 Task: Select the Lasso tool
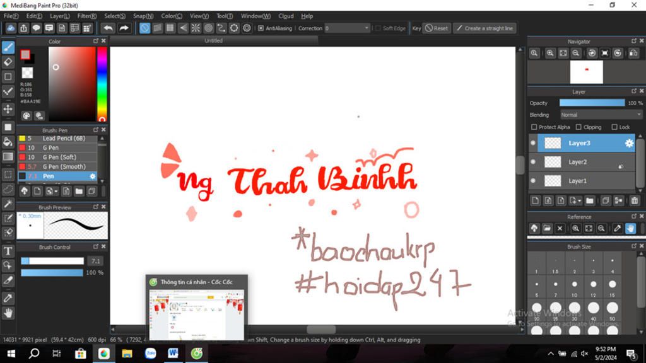[8, 189]
